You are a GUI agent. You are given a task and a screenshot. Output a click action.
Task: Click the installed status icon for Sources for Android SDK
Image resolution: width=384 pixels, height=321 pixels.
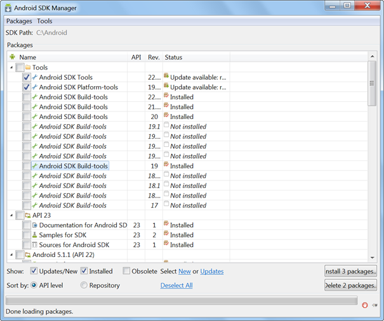(166, 243)
